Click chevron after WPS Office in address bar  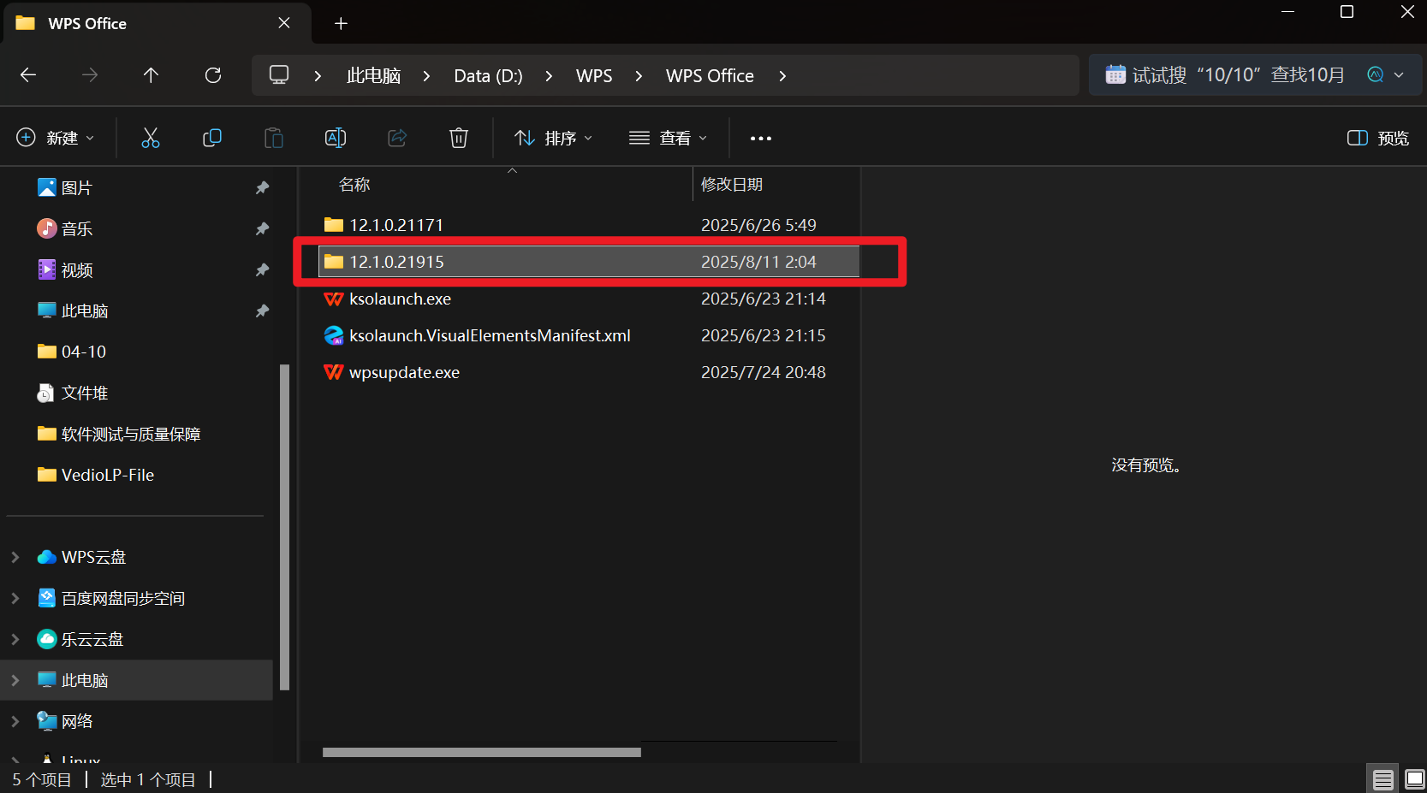(x=782, y=75)
